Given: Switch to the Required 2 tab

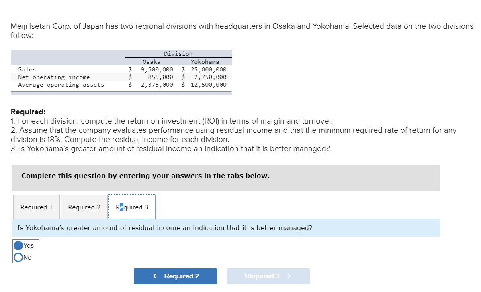Looking at the screenshot, I should tap(84, 207).
